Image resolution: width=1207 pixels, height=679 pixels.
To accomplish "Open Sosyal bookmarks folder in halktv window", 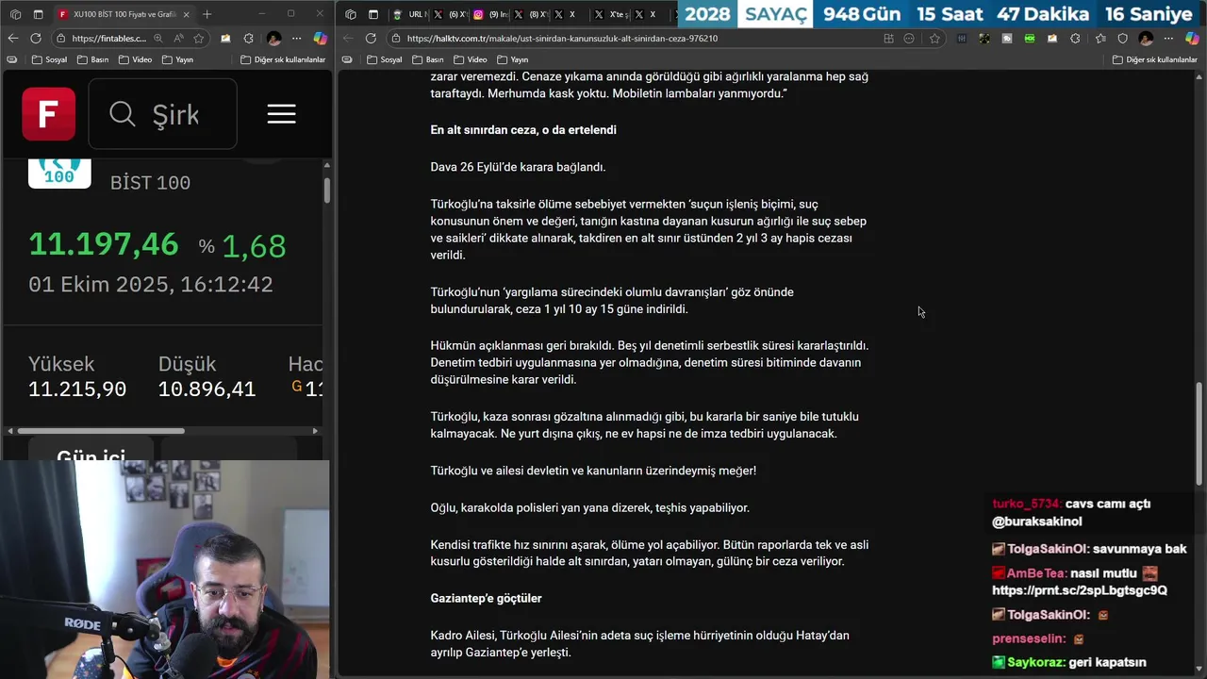I will pos(384,59).
